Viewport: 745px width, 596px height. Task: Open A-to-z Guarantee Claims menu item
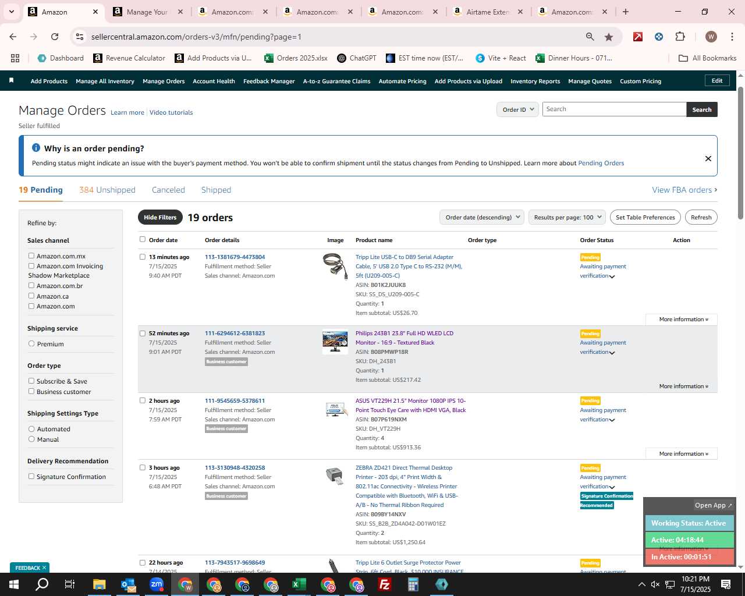click(336, 81)
